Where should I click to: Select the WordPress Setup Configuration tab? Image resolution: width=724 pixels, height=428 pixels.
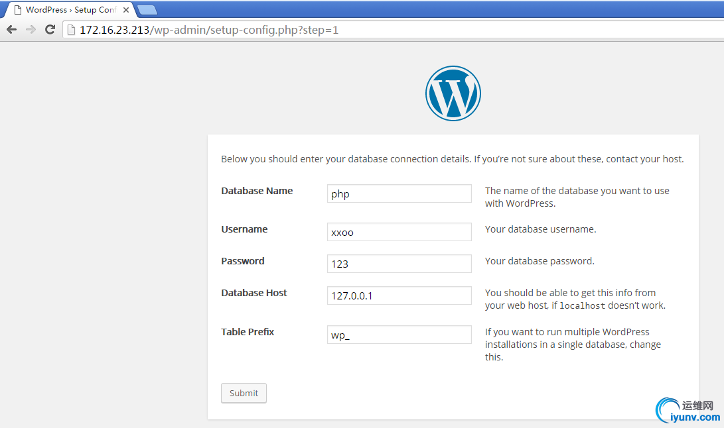click(69, 10)
